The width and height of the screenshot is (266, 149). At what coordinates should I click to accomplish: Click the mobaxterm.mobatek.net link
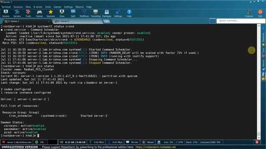[x=155, y=147]
